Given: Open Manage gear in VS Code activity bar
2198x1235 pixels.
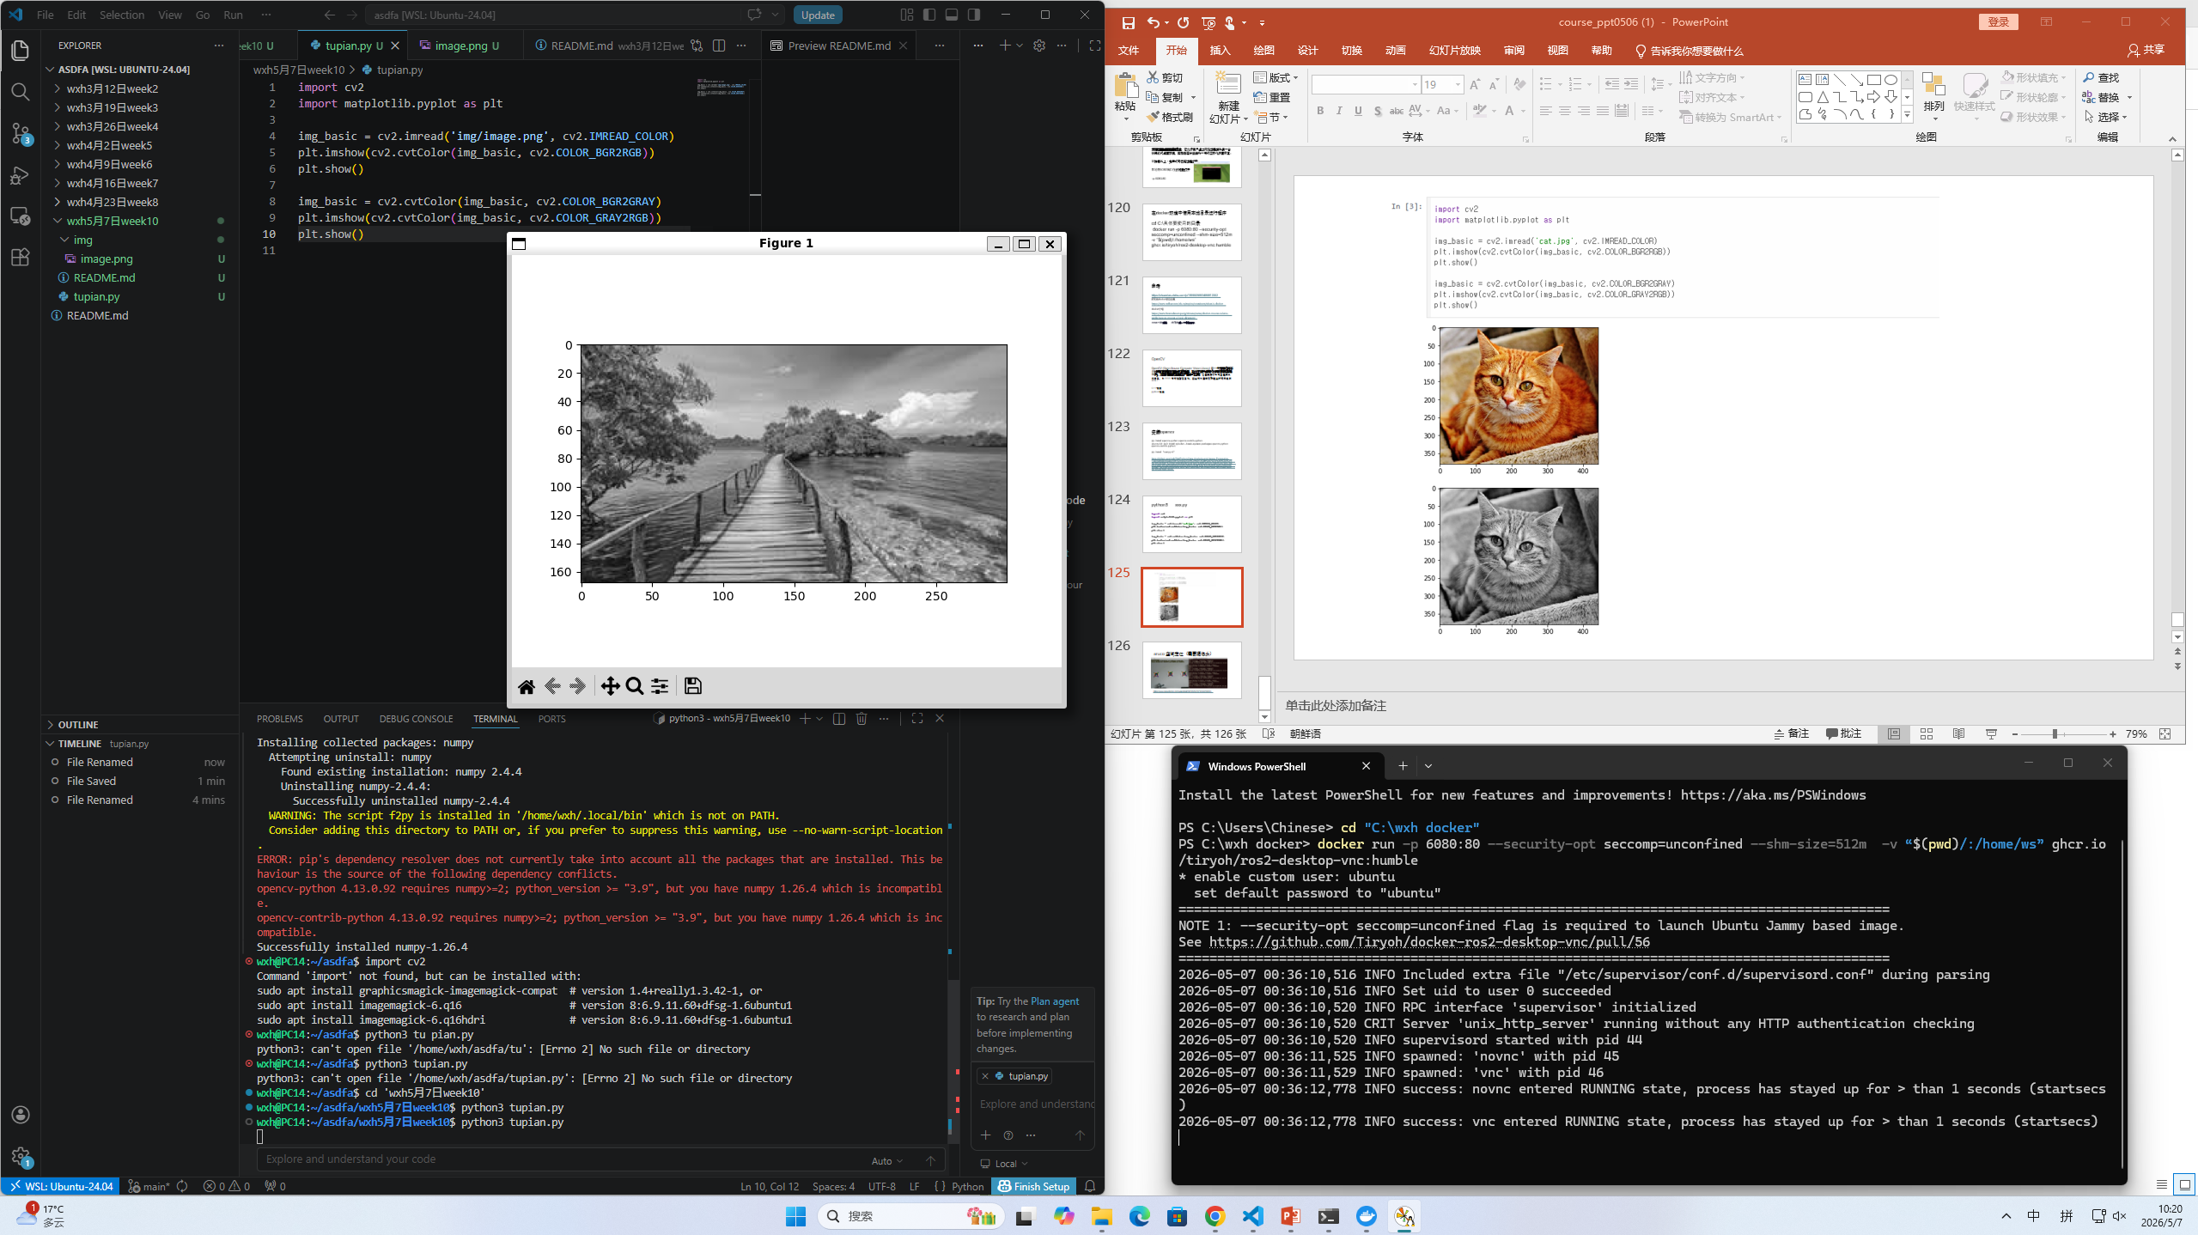Looking at the screenshot, I should click(x=21, y=1157).
